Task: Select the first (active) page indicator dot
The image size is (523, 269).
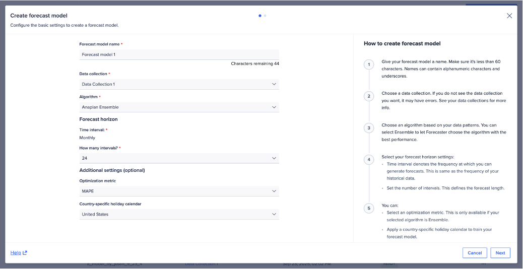Action: [260, 16]
